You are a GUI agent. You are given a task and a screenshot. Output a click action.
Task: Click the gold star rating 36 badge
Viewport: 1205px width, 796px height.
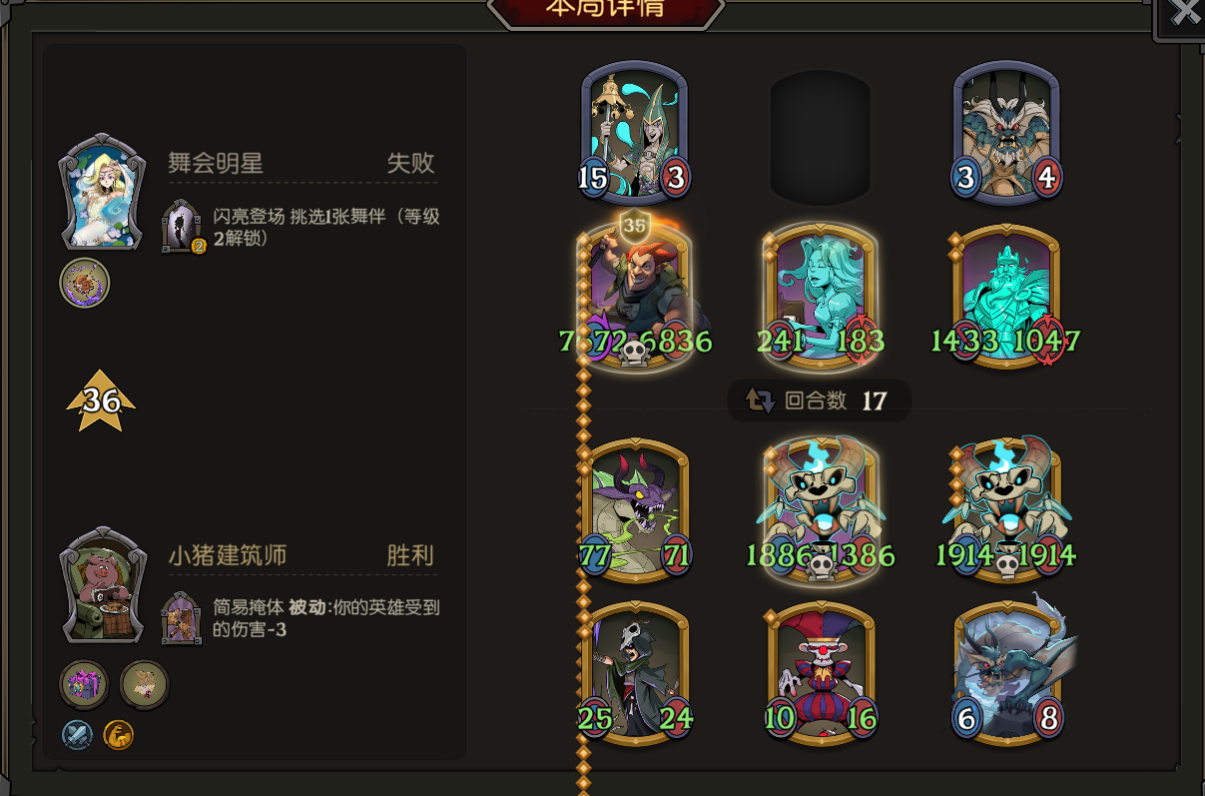[x=101, y=400]
